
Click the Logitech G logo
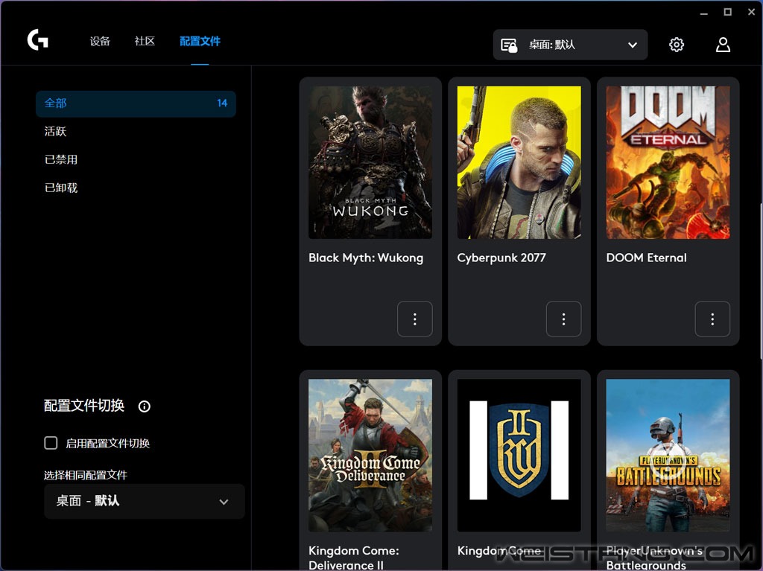pos(38,40)
